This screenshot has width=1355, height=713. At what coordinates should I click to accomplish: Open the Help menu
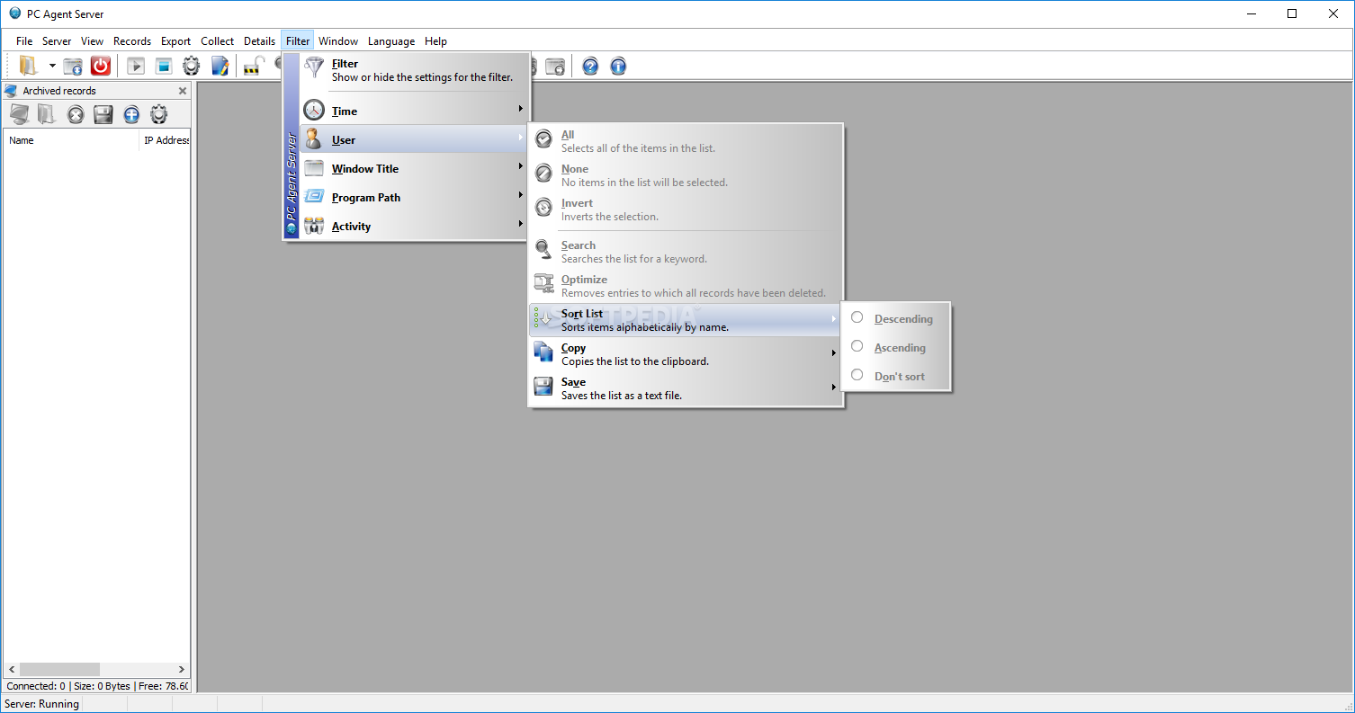(435, 41)
